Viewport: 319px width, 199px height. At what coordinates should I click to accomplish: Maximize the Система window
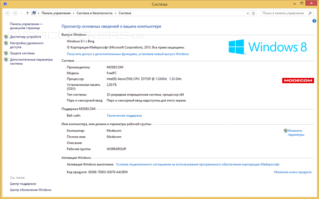pyautogui.click(x=302, y=3)
